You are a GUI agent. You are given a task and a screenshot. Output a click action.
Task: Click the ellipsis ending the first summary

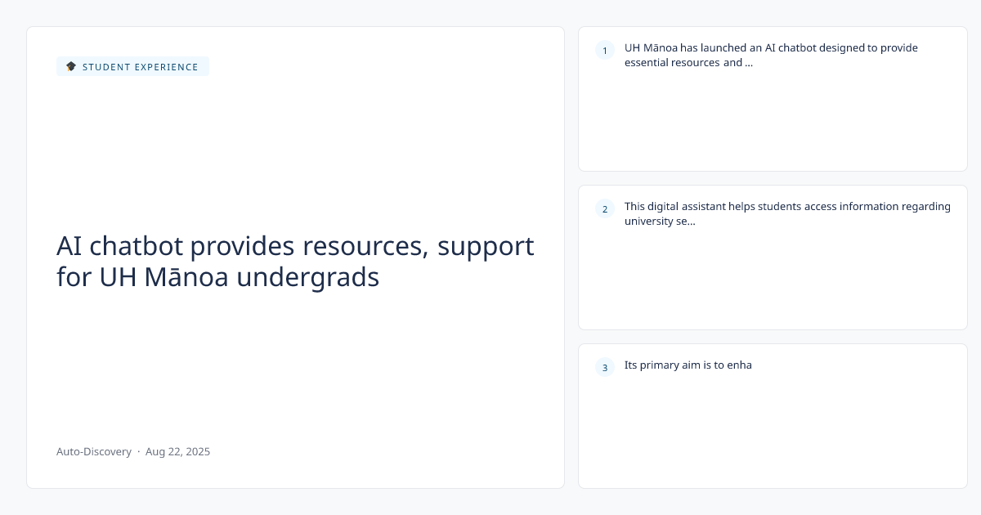pyautogui.click(x=749, y=63)
